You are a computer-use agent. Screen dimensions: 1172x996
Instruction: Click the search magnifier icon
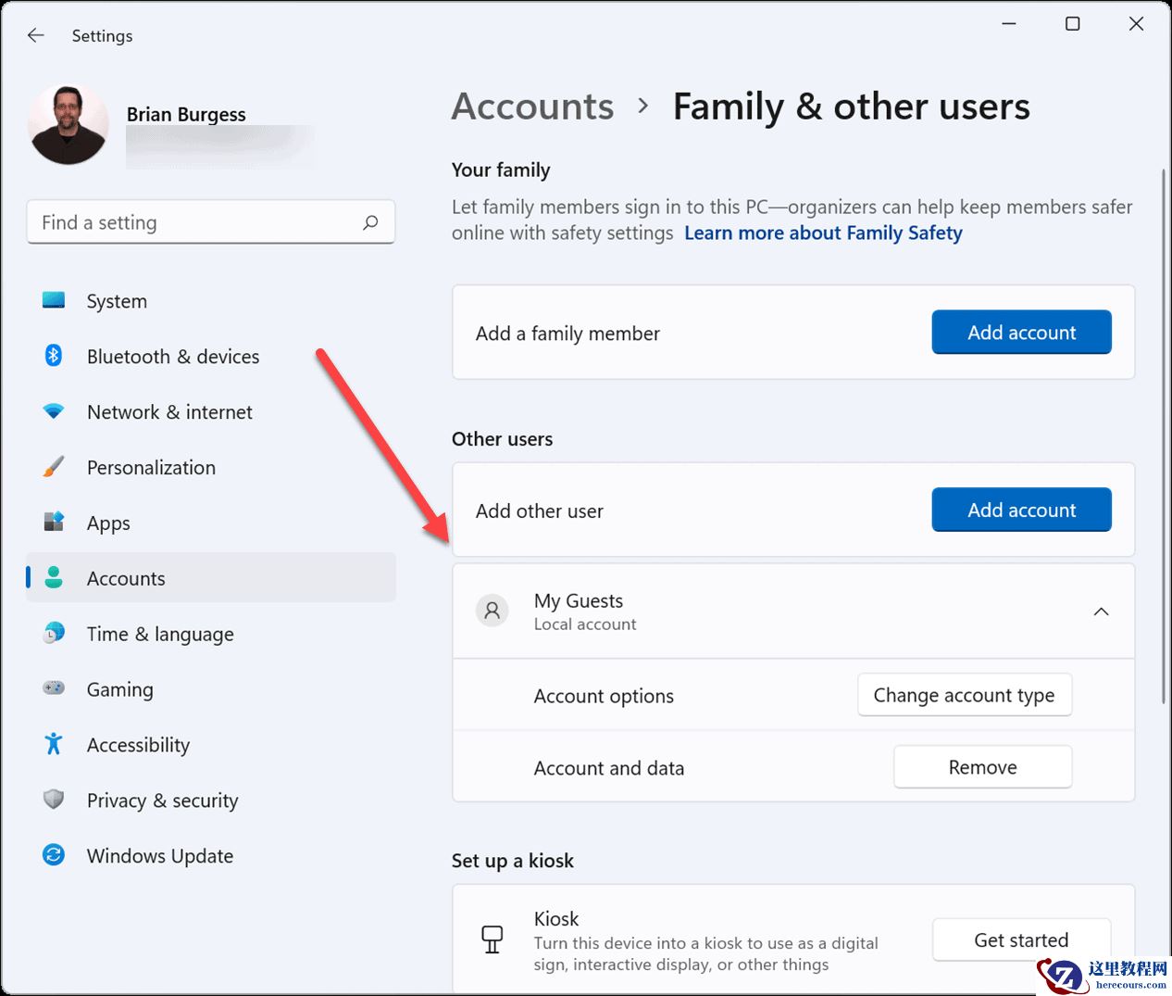tap(370, 222)
